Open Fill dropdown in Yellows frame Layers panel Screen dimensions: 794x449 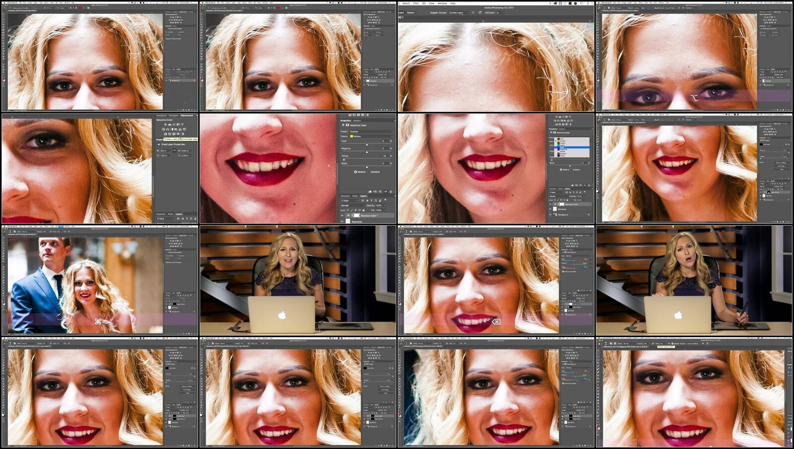385,210
